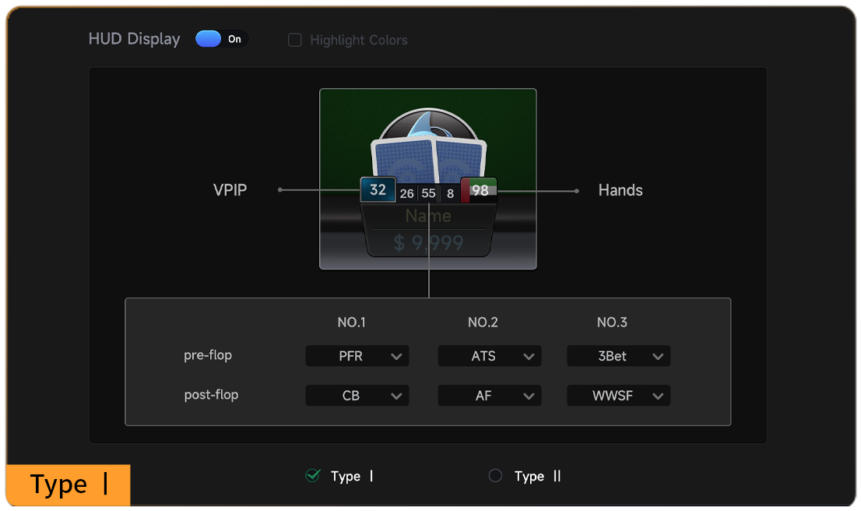Viewport: 861px width, 511px height.
Task: Expand the post-flop CB dropdown
Action: (x=357, y=396)
